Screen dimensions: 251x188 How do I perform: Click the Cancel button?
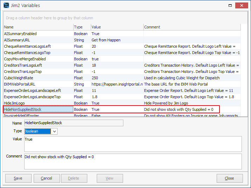pos(47,178)
